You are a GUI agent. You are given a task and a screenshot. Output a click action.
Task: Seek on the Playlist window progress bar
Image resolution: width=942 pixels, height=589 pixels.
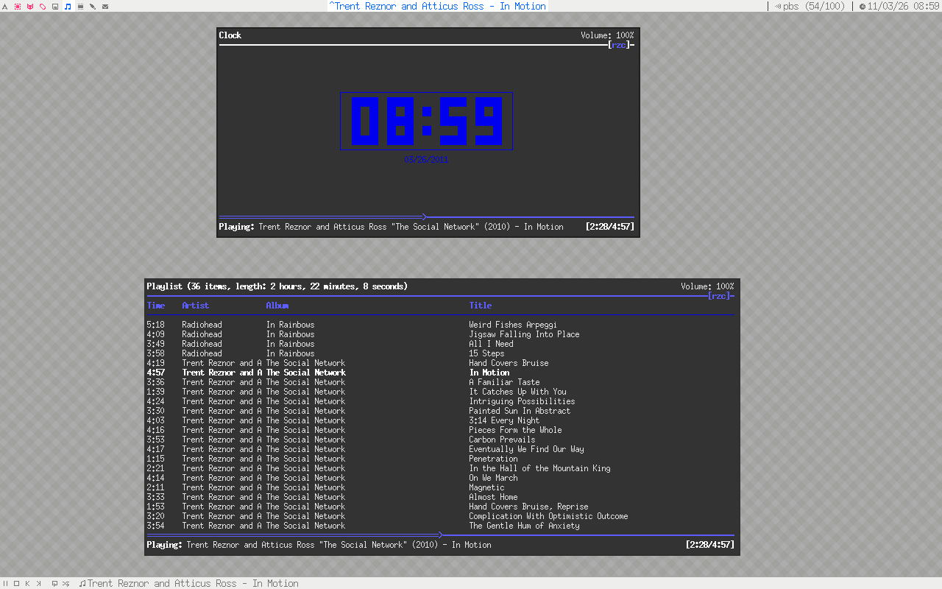coord(440,535)
